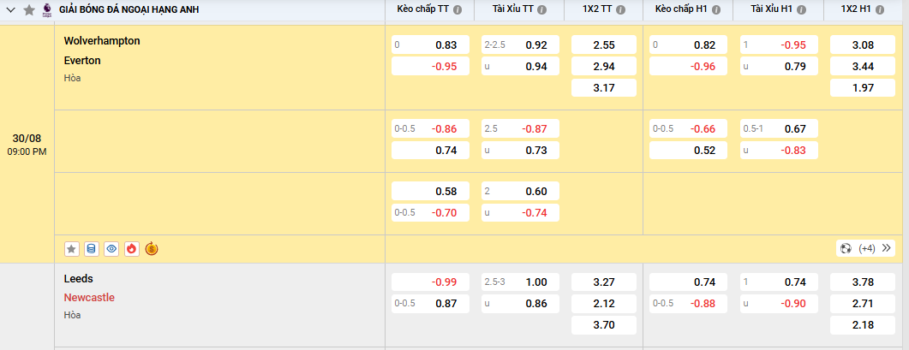Click info icon next to Kèo chấp TT
This screenshot has width=909, height=350.
(x=457, y=10)
